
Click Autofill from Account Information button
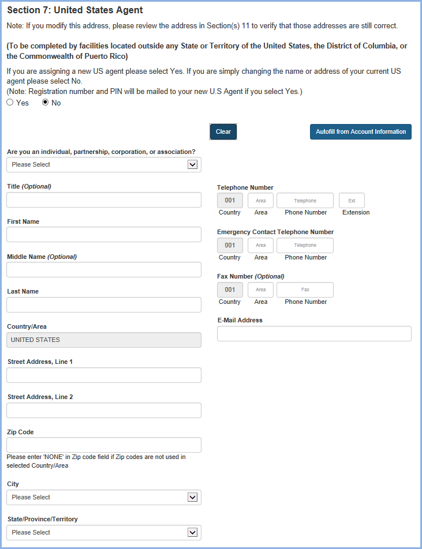360,132
